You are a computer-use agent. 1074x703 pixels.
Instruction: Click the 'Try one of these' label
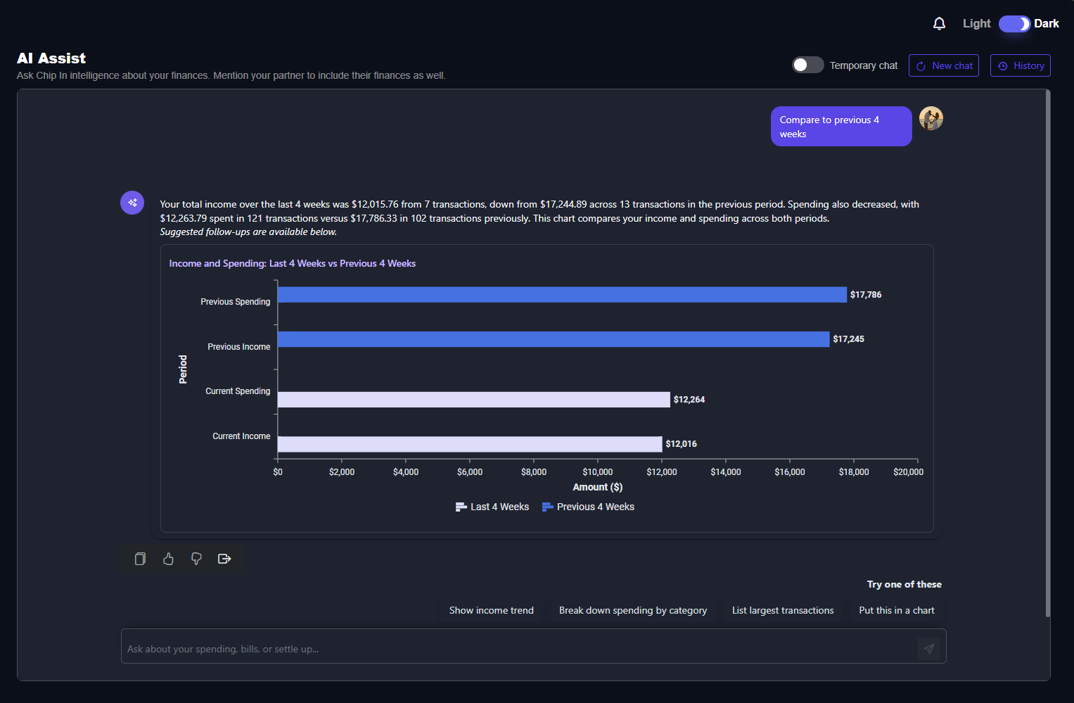coord(904,584)
